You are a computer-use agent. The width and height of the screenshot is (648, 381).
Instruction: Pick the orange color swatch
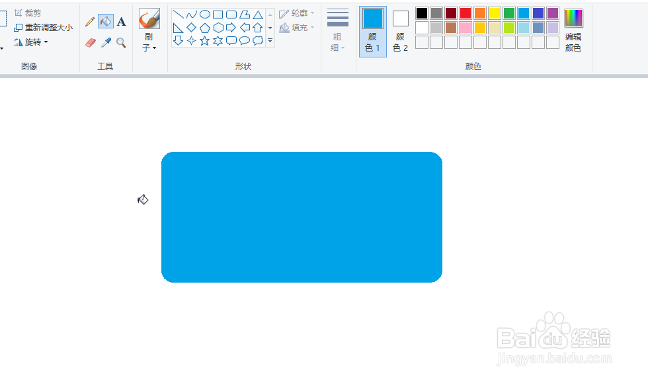[480, 13]
